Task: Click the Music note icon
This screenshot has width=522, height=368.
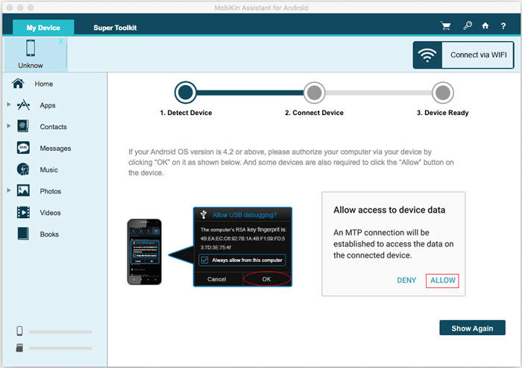Action: tap(23, 169)
